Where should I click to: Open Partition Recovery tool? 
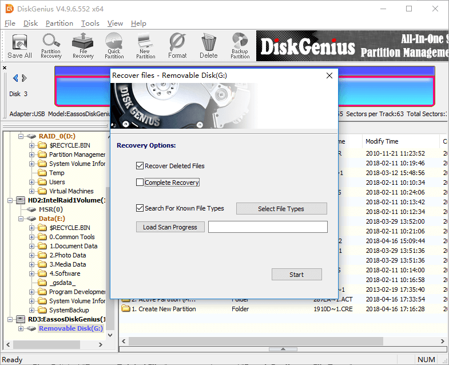(51, 46)
